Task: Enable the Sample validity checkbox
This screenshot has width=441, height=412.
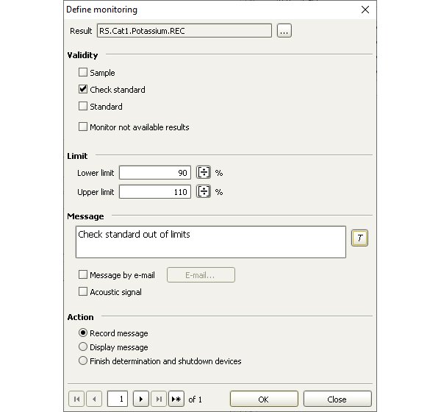Action: click(83, 72)
